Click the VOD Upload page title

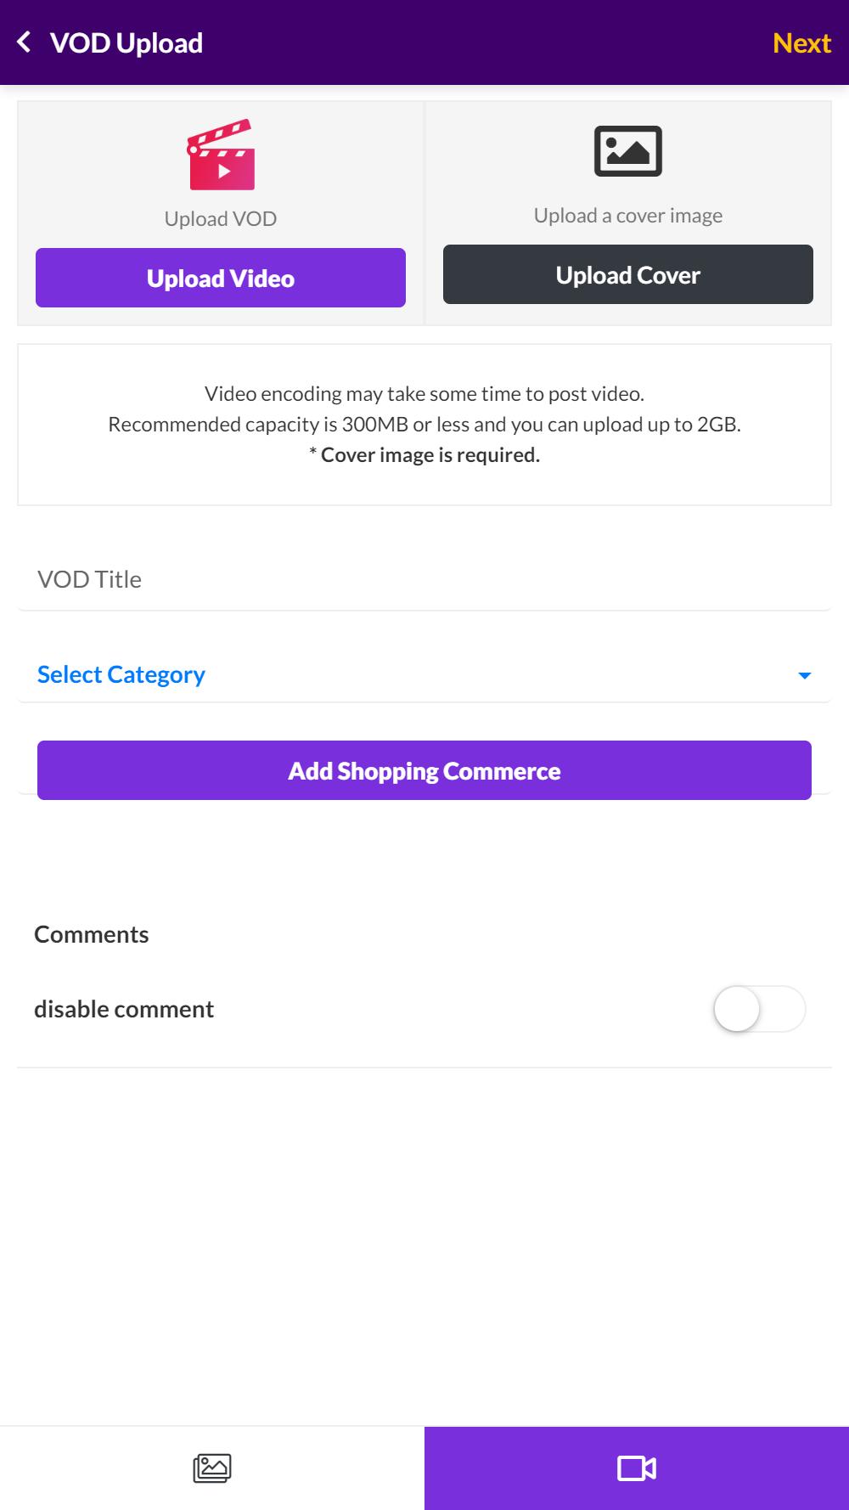pyautogui.click(x=127, y=42)
